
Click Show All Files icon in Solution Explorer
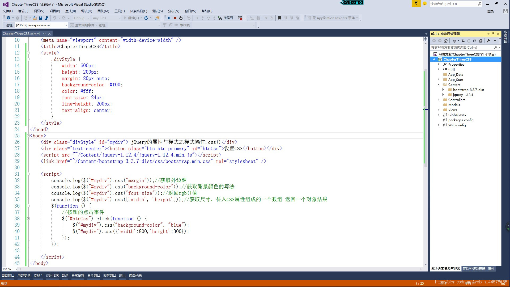pyautogui.click(x=481, y=41)
